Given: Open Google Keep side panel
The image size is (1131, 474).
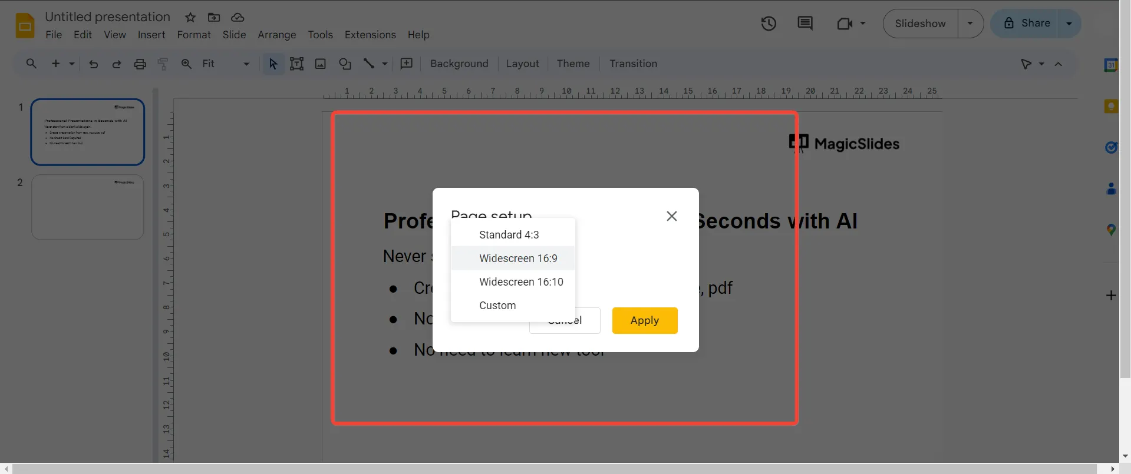Looking at the screenshot, I should point(1111,106).
